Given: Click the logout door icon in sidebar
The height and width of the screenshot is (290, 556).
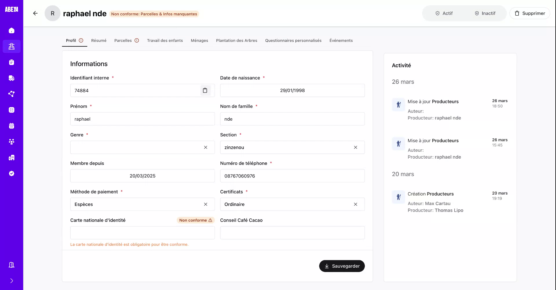Looking at the screenshot, I should [12, 265].
